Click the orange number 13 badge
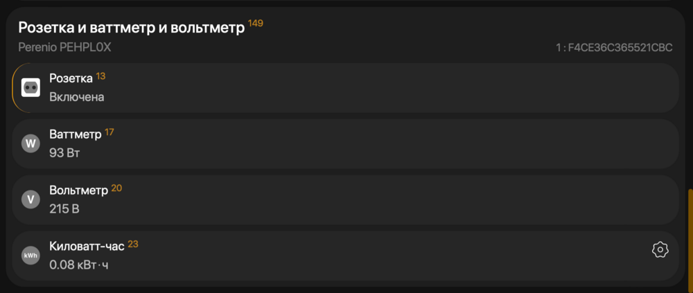This screenshot has width=693, height=293. pyautogui.click(x=100, y=76)
